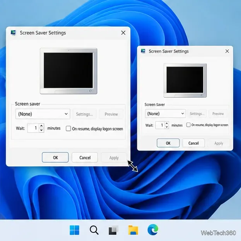Click "minutes" label in larger window

coord(54,128)
